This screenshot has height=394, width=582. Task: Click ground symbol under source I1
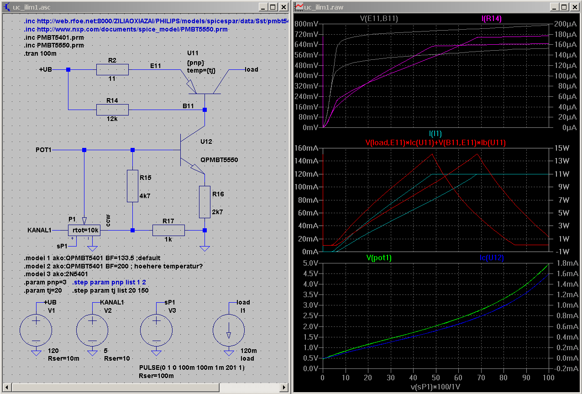228,353
